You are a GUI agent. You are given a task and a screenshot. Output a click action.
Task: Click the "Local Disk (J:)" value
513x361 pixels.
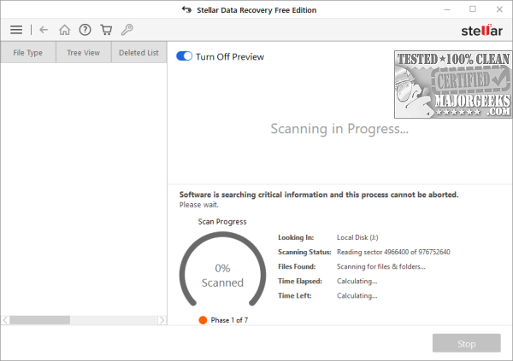point(357,237)
